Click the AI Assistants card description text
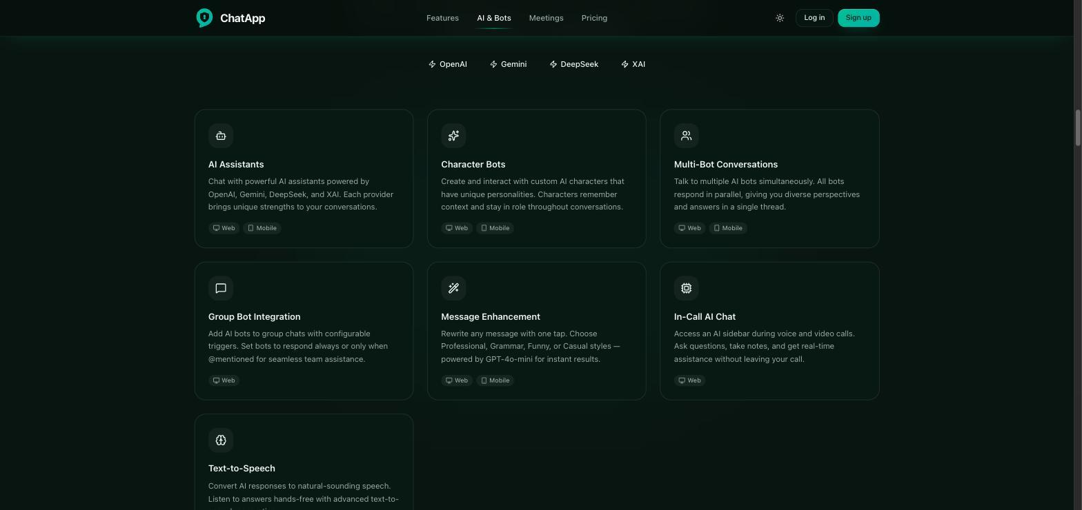Image resolution: width=1082 pixels, height=510 pixels. click(301, 194)
